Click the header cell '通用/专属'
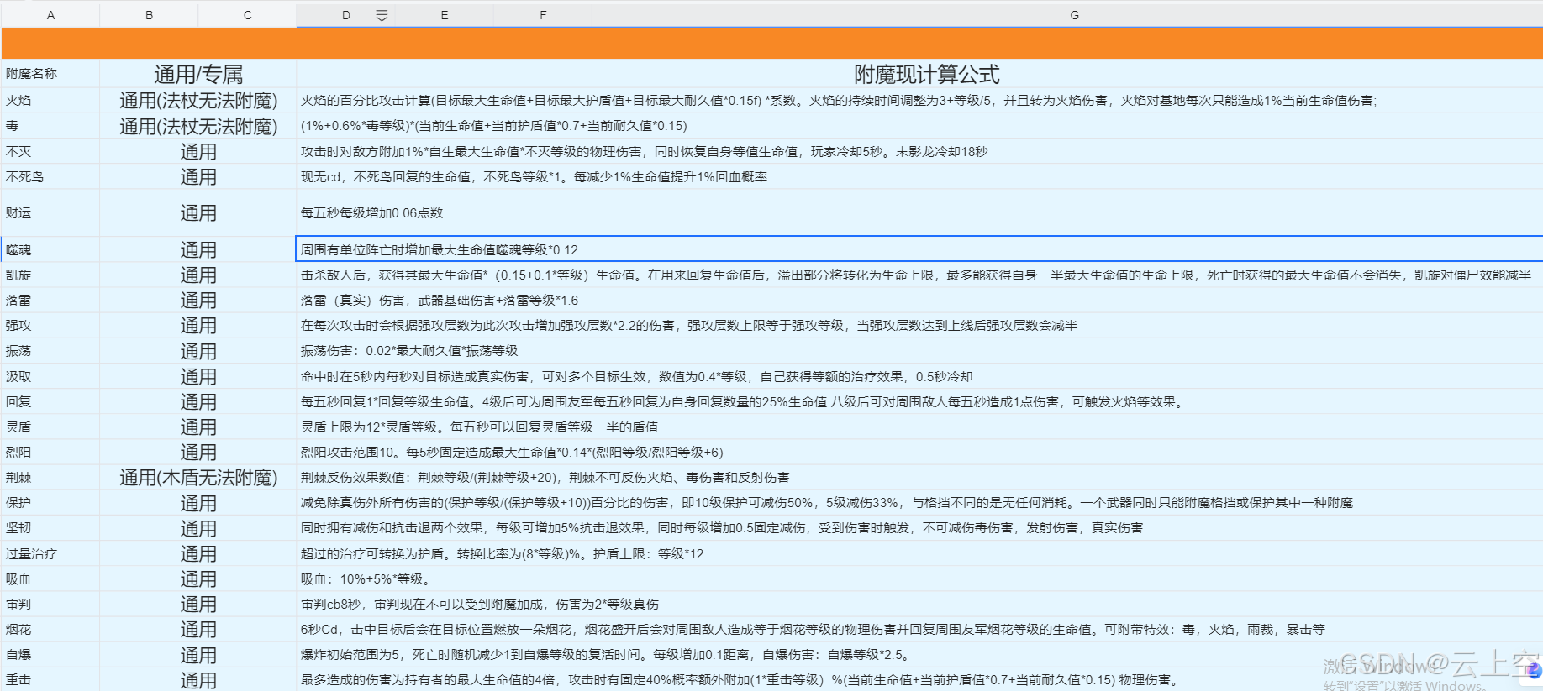This screenshot has width=1543, height=691. click(x=197, y=73)
